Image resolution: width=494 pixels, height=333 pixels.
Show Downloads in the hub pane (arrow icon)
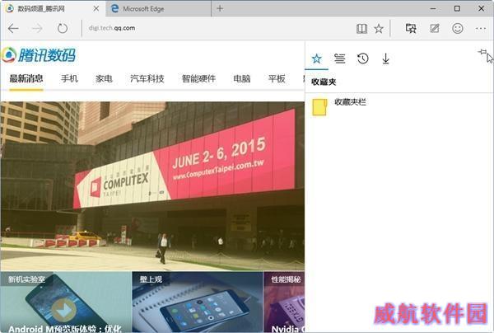click(x=385, y=59)
